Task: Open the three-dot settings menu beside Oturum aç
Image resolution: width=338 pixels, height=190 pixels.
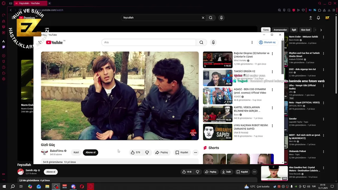Action: point(252,42)
